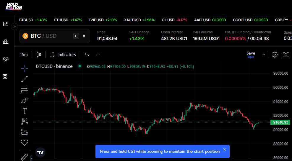Select the Fibonacci retracement tool

[x=25, y=90]
